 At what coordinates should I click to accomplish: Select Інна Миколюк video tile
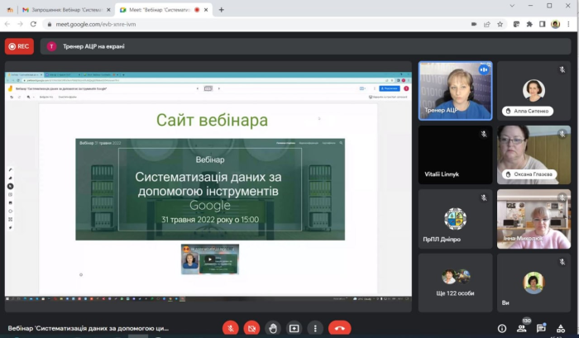[534, 219]
